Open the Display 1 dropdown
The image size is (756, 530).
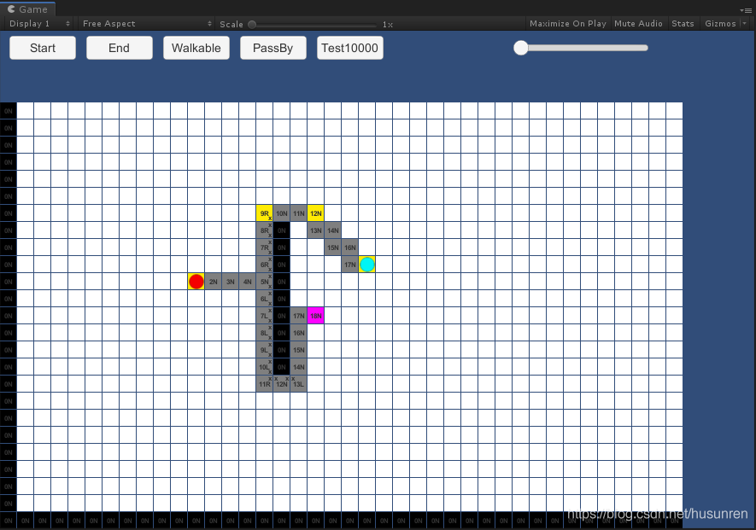coord(39,24)
